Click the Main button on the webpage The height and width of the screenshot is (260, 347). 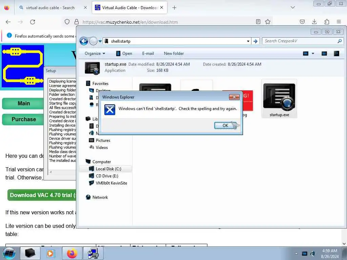point(23,104)
